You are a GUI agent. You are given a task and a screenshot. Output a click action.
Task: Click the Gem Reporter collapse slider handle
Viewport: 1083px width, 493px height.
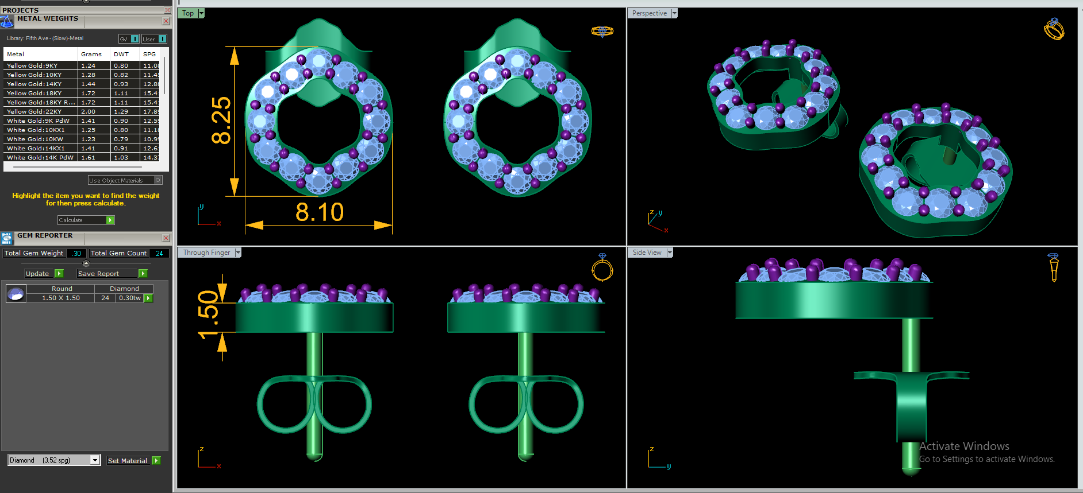pos(86,264)
